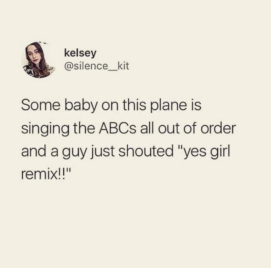Select the tweet line "Some baby on this plane is"
Viewport: 271px width, 268px height.
[x=111, y=106]
